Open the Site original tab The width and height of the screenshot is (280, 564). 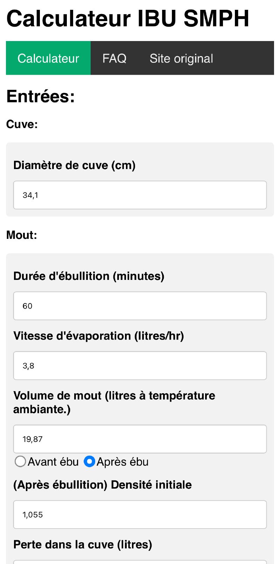pos(181,58)
